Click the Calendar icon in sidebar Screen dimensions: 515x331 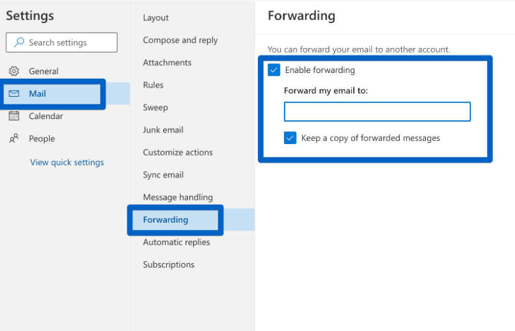(x=14, y=116)
